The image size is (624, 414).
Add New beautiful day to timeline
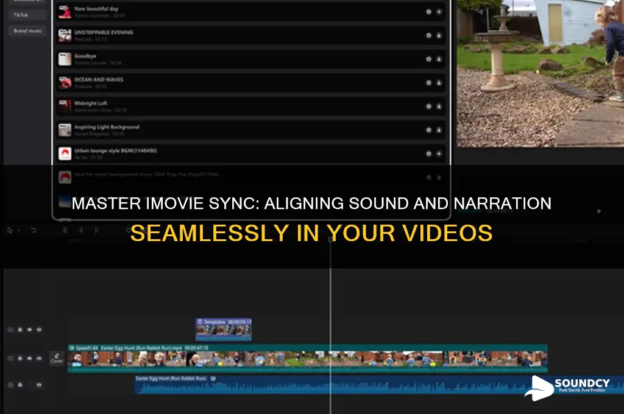coord(439,12)
